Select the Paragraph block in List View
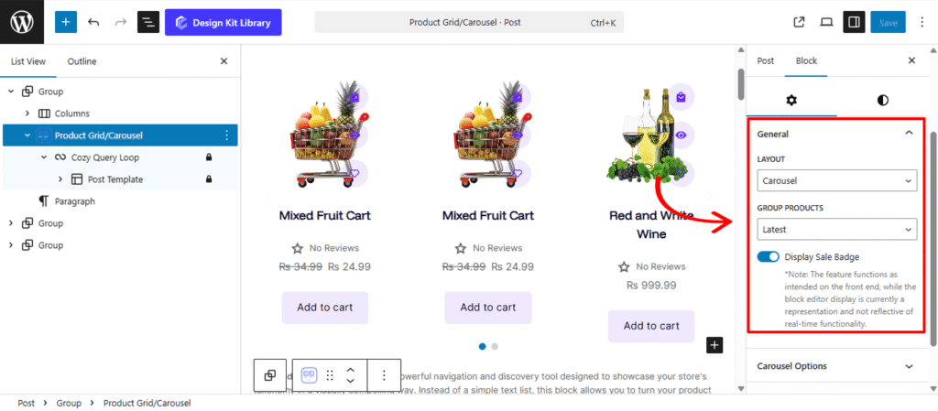938x411 pixels. coord(74,201)
